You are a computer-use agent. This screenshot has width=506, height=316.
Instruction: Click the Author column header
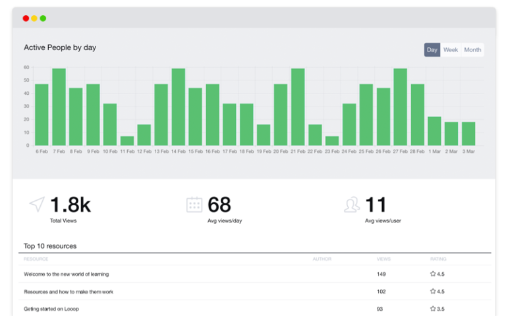pyautogui.click(x=322, y=259)
